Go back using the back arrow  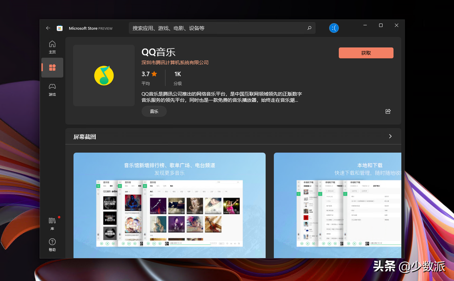tap(48, 28)
